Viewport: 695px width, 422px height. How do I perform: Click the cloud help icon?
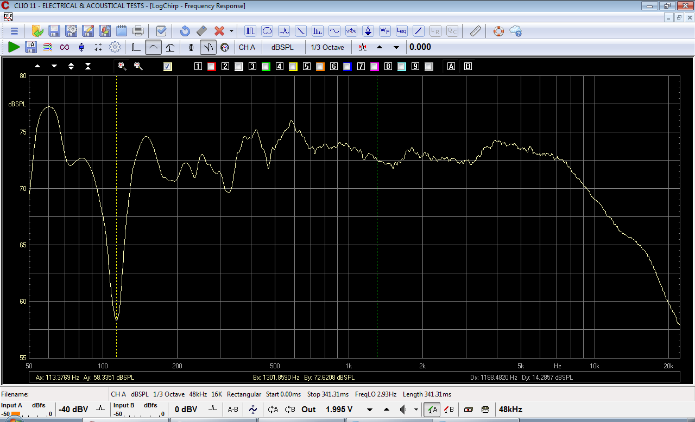[x=515, y=31]
